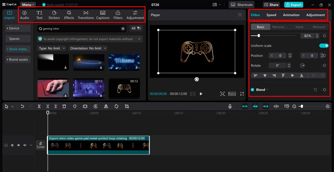Zoom out the timeline with minus icon
The height and width of the screenshot is (172, 334).
pyautogui.click(x=294, y=106)
